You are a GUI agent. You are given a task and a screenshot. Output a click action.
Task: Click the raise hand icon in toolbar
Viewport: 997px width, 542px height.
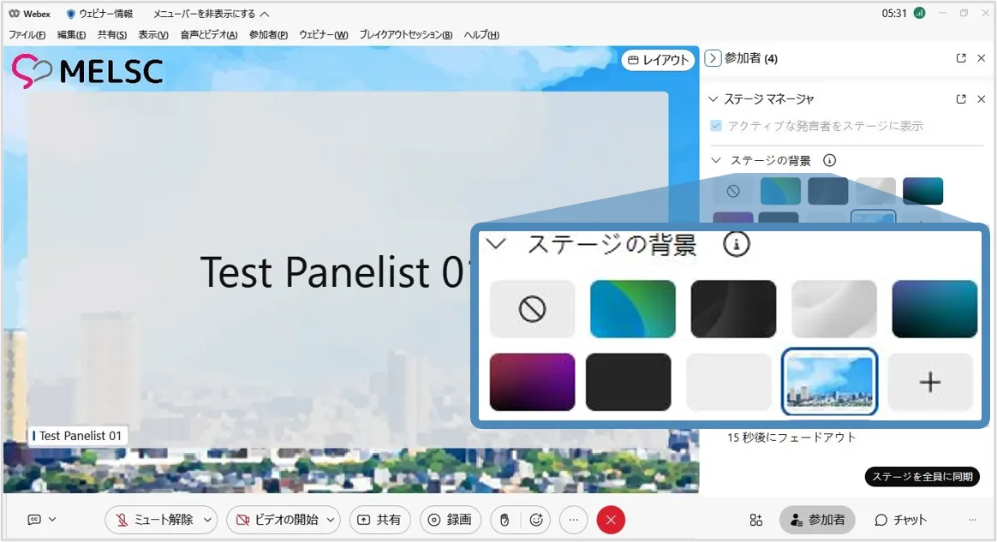[x=505, y=520]
